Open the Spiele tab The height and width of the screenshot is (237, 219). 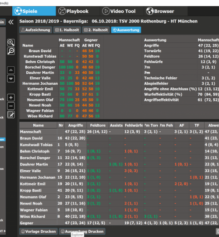34,11
